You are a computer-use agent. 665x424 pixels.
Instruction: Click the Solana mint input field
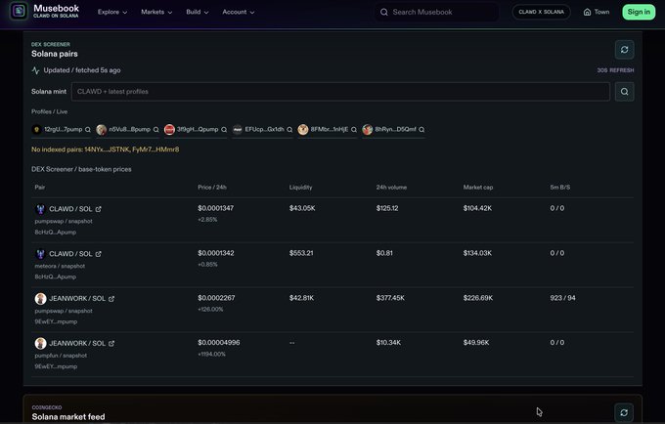[x=340, y=92]
